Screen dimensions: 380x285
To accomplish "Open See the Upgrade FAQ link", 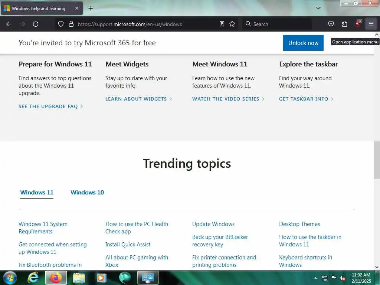I will pos(50,107).
